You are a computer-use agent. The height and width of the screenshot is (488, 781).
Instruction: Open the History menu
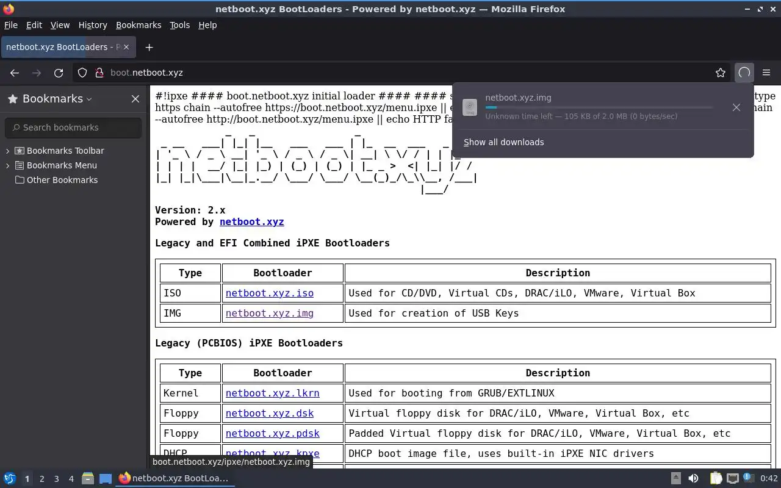(x=93, y=25)
